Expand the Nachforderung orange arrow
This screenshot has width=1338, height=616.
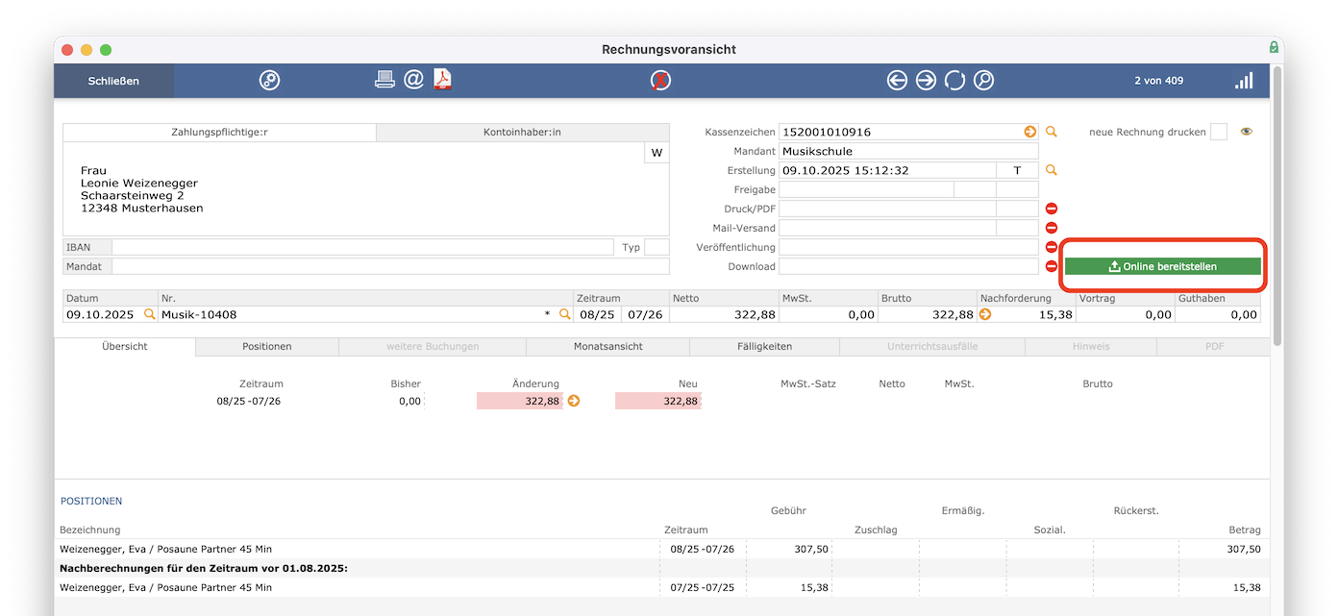(x=985, y=314)
